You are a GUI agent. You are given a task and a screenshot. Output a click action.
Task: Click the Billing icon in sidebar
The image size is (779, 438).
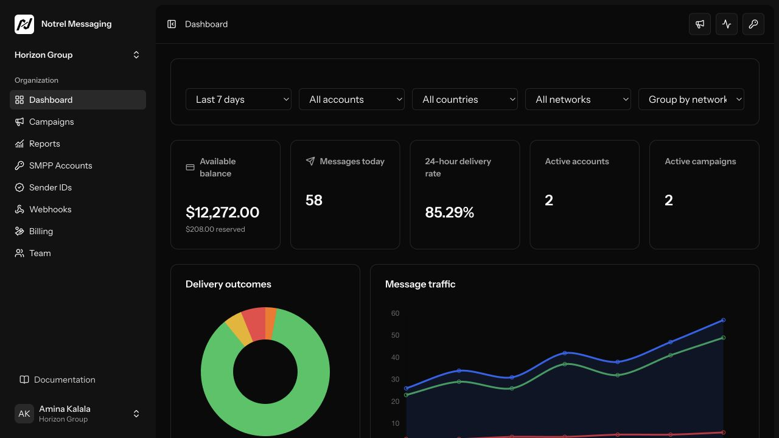tap(19, 231)
